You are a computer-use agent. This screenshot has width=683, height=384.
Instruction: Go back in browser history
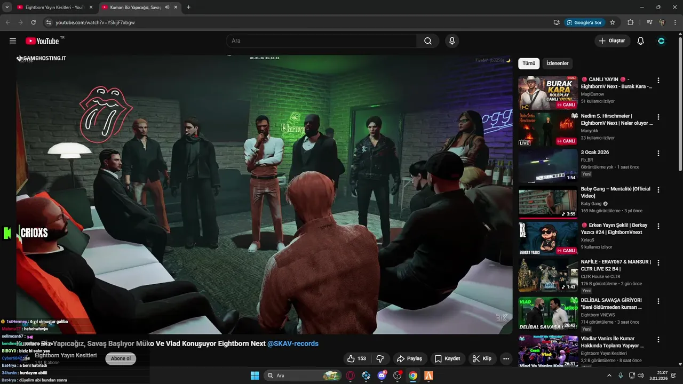[7, 22]
